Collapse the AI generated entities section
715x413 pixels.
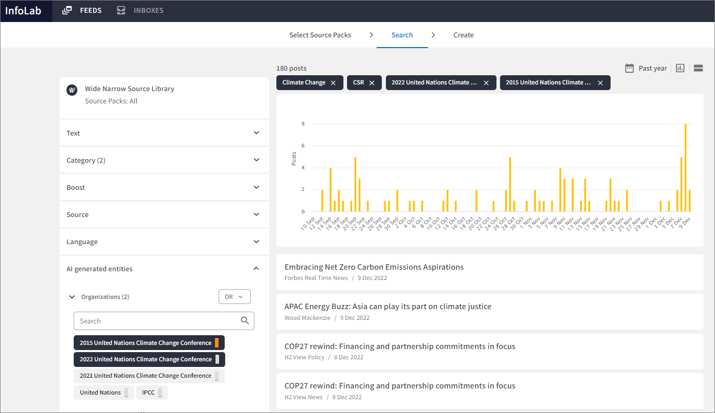(x=256, y=269)
